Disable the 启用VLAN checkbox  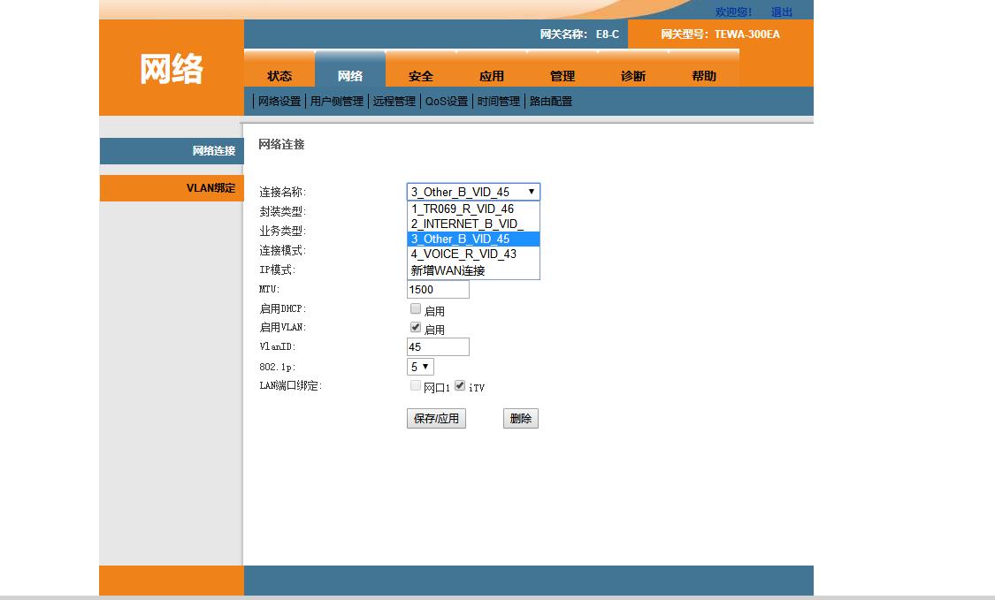click(416, 327)
